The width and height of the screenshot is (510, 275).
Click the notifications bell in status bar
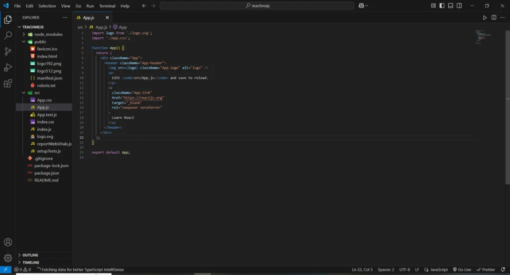(x=503, y=270)
